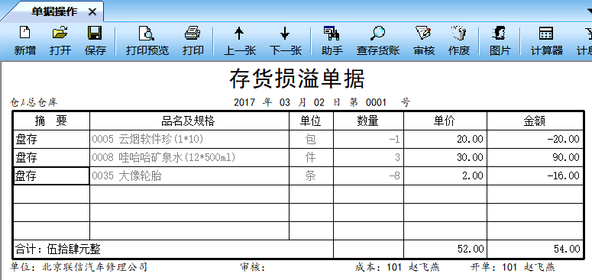Image resolution: width=592 pixels, height=280 pixels.
Task: Click the document number 0001
Action: [376, 102]
